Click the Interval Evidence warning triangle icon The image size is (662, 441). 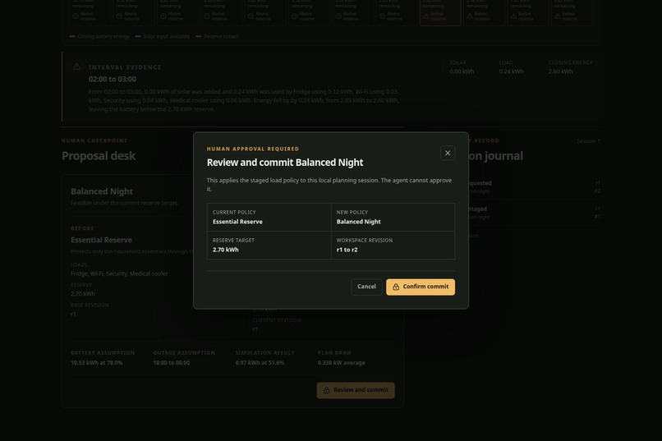[77, 67]
